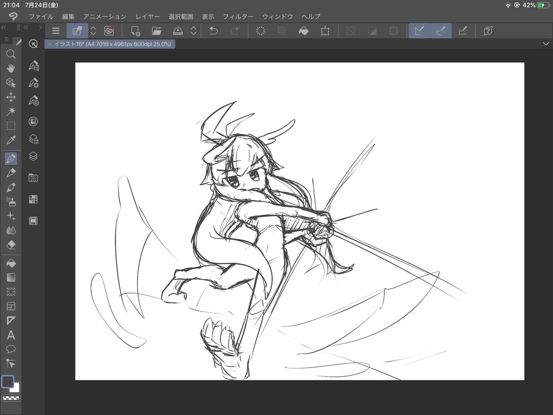Select the Eraser tool
Viewport: 553px width, 415px height.
11,244
